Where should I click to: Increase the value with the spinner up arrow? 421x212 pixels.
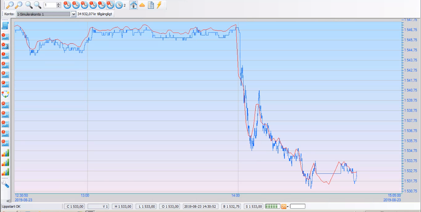(x=59, y=4)
